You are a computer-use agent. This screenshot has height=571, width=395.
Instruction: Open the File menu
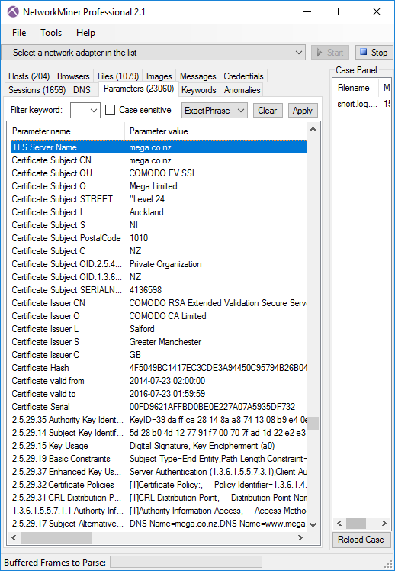(19, 33)
